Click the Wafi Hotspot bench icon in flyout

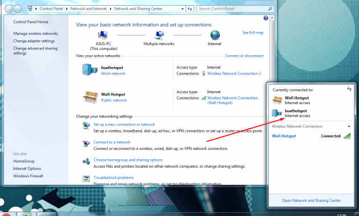[x=277, y=100]
